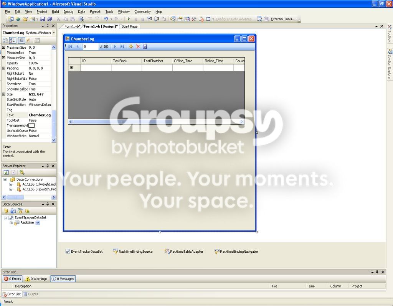393x306 pixels.
Task: Toggle auto-hide pin on the Error List panel
Action: coord(377,272)
